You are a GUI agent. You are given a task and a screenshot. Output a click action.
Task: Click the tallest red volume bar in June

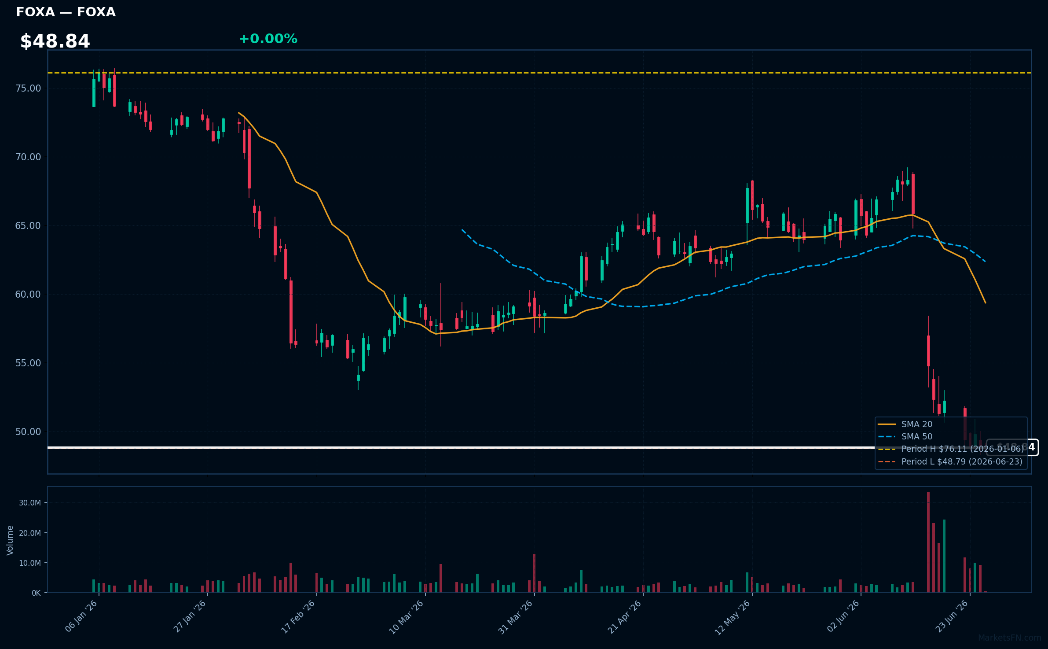928,542
